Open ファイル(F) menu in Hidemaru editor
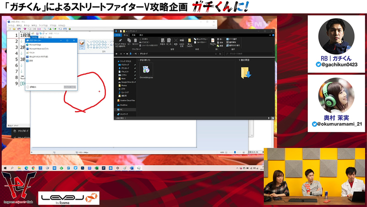The image size is (367, 207). 11,25
